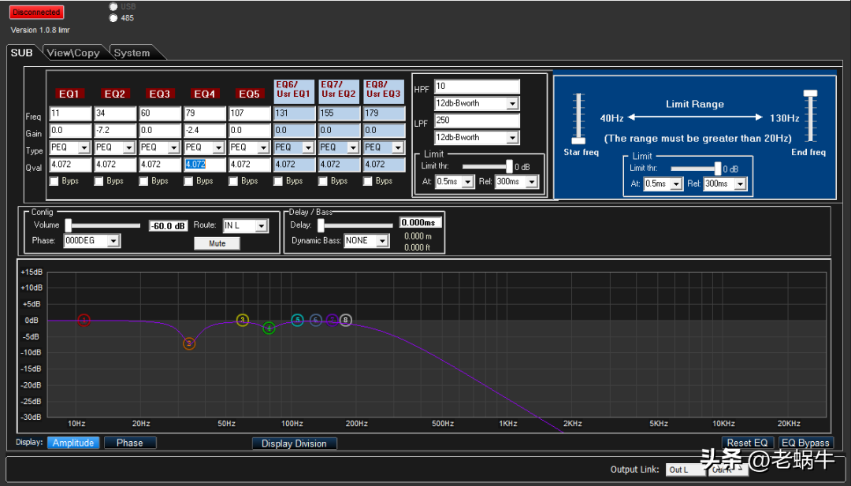Enable Byps checkbox for EQ1
851x486 pixels.
(54, 181)
